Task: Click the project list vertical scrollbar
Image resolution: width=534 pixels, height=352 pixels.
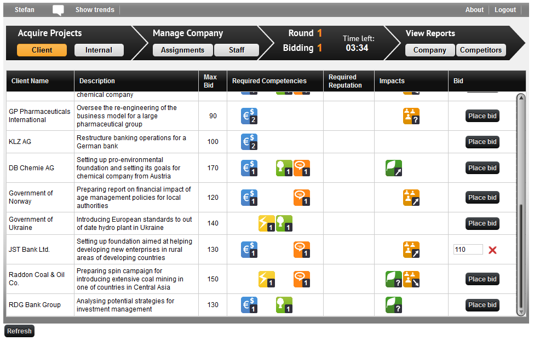Action: click(521, 257)
